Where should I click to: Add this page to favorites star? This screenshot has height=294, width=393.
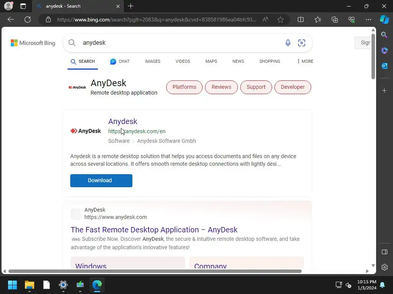281,20
